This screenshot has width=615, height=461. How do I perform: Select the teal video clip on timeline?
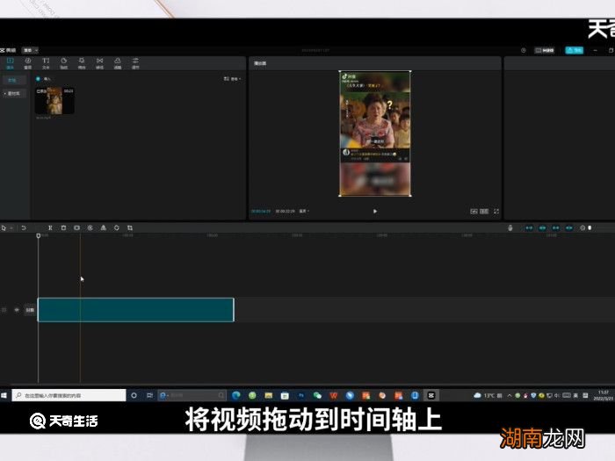coord(135,310)
